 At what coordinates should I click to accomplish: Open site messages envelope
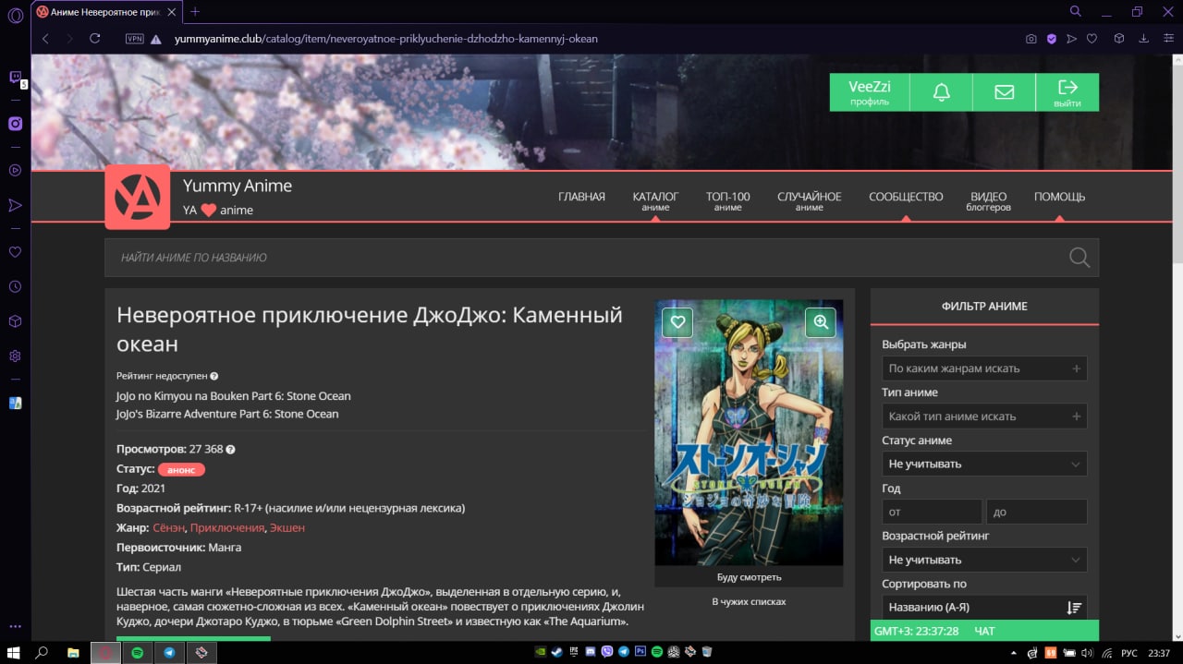[1004, 92]
